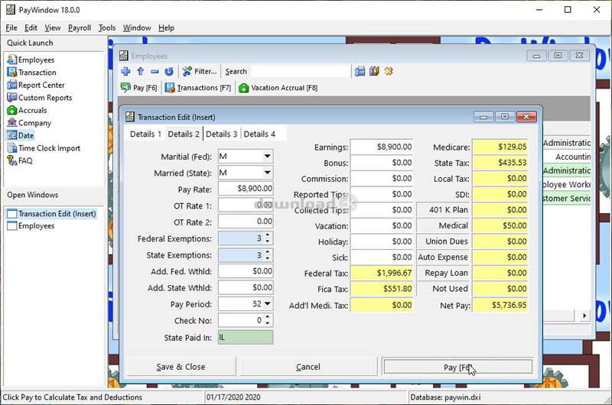Click the Add. Fed. Wthld field
The image size is (612, 405).
[x=246, y=271]
